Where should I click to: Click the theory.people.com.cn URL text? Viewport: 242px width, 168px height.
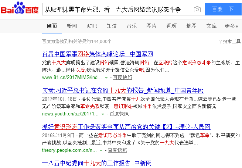coord(69,150)
